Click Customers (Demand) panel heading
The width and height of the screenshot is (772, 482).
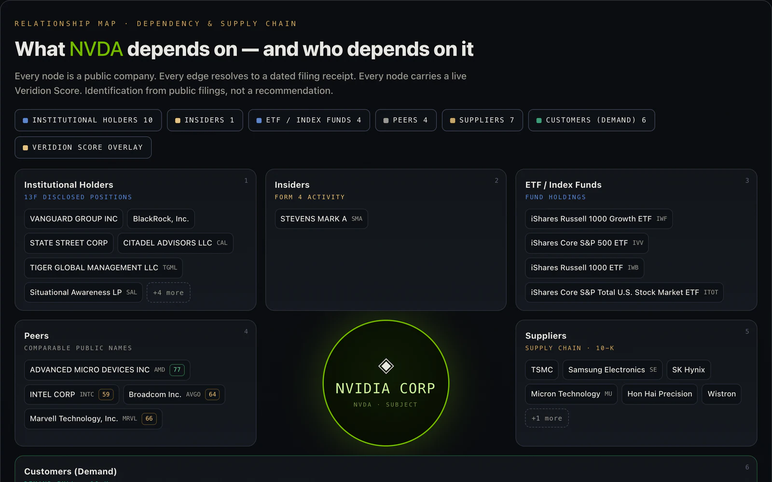point(70,471)
